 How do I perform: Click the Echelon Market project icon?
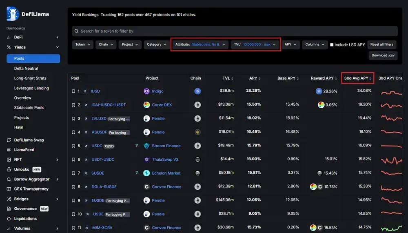pyautogui.click(x=146, y=173)
